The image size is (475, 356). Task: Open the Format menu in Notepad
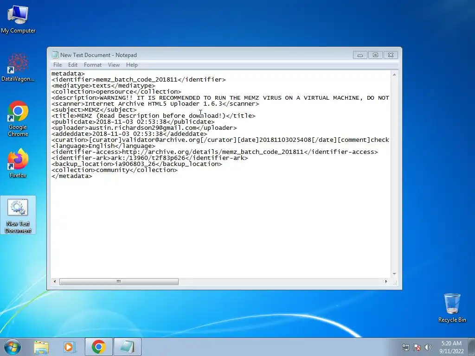click(93, 65)
